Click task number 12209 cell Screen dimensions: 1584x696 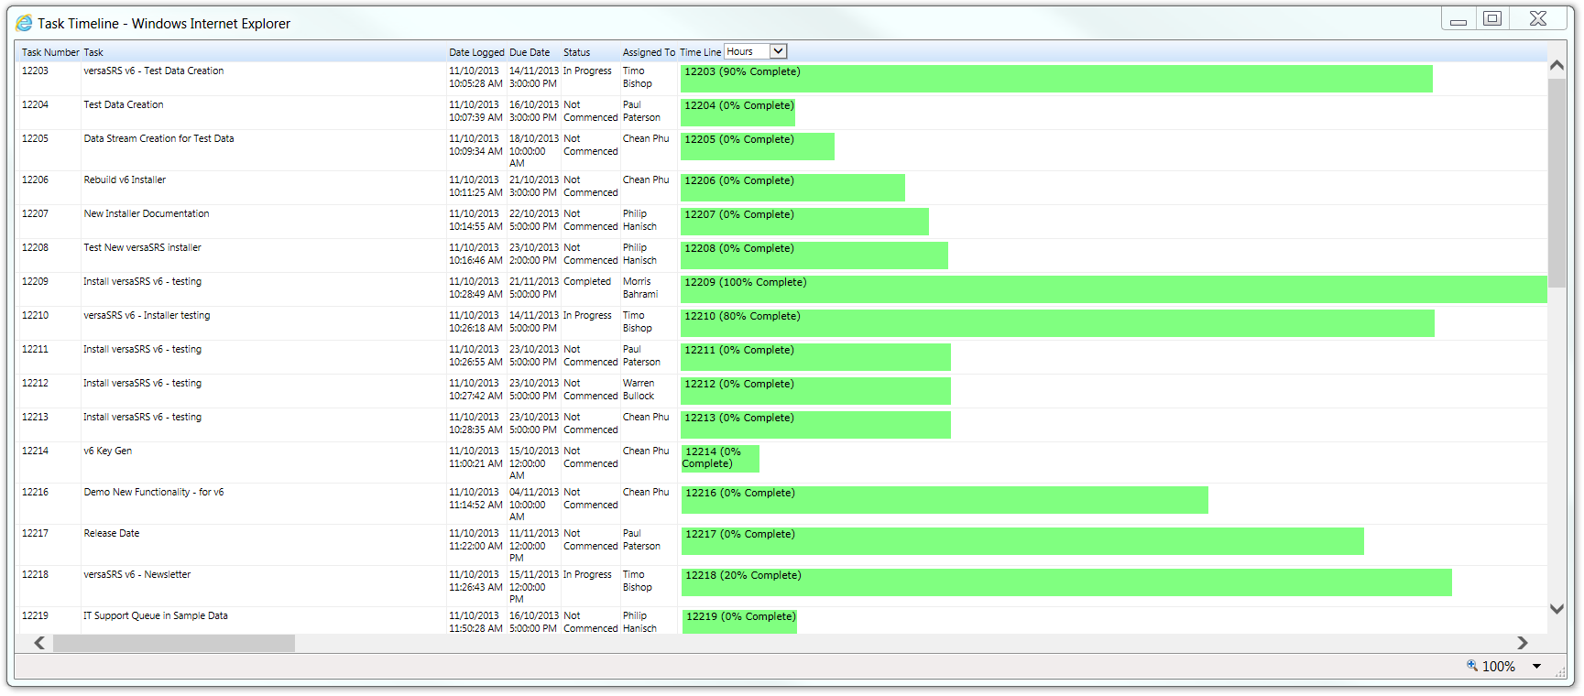35,281
